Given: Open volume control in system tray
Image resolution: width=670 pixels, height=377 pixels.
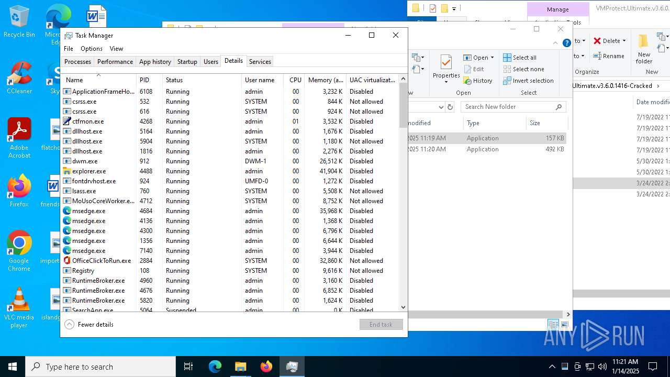Looking at the screenshot, I should click(602, 367).
